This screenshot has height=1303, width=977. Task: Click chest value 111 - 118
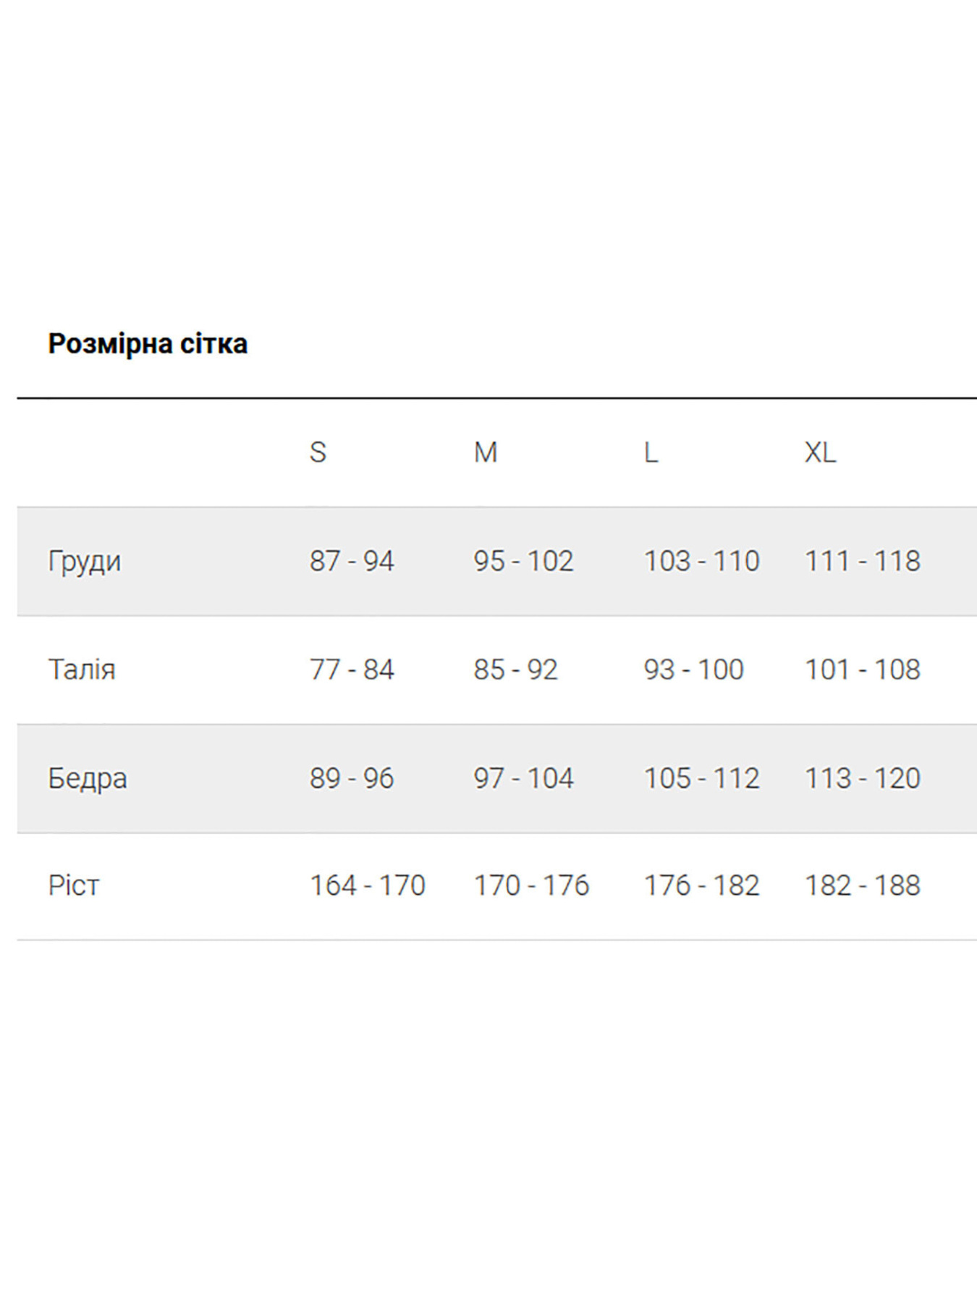pyautogui.click(x=863, y=561)
